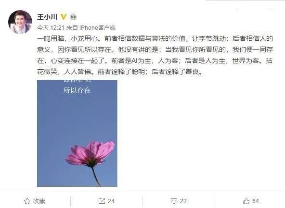Click the comment count 22
The height and width of the screenshot is (208, 285).
(x=183, y=201)
